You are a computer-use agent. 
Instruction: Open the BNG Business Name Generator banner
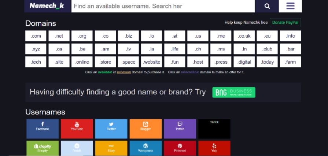[234, 92]
